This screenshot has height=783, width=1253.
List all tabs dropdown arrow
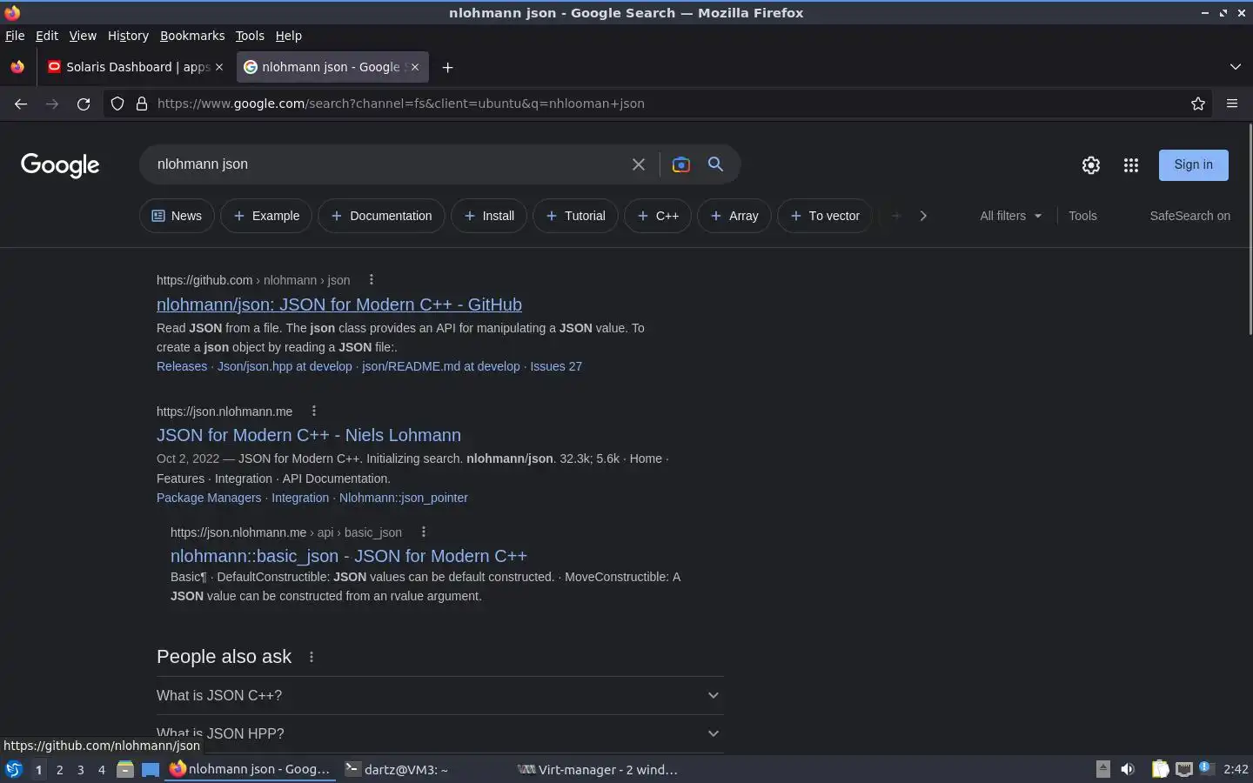tap(1236, 67)
